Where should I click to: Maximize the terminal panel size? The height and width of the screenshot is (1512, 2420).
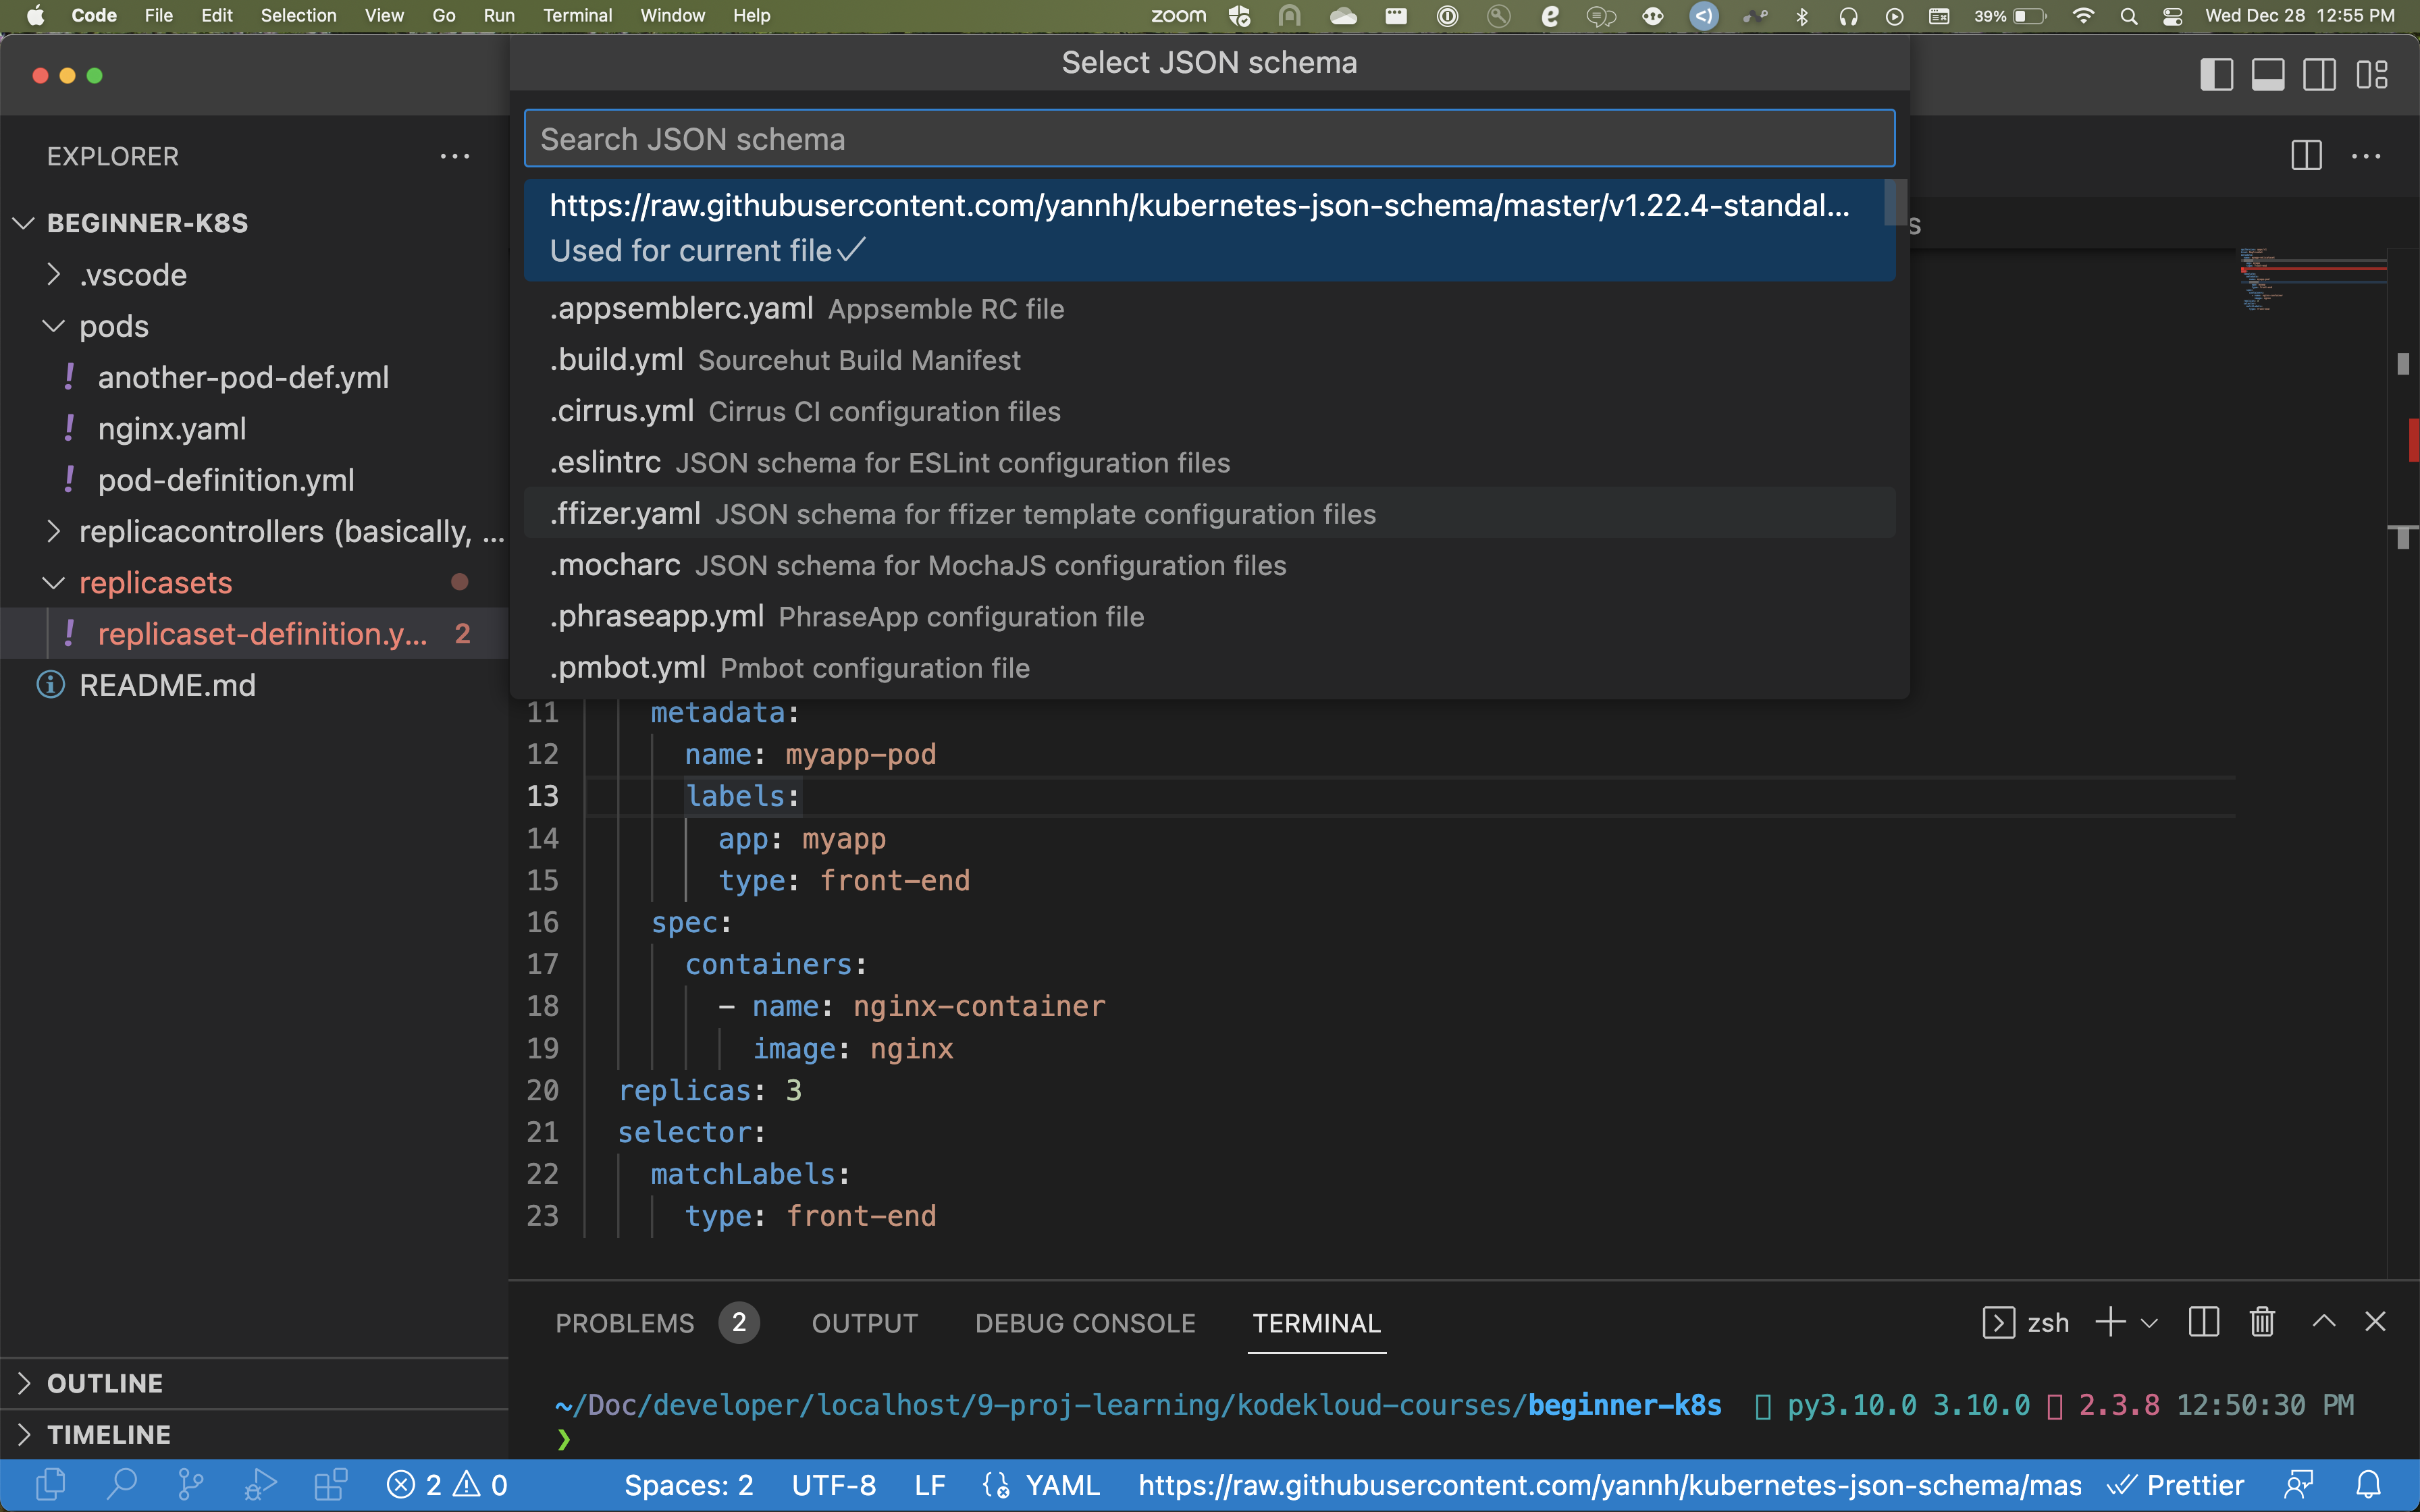click(2324, 1322)
